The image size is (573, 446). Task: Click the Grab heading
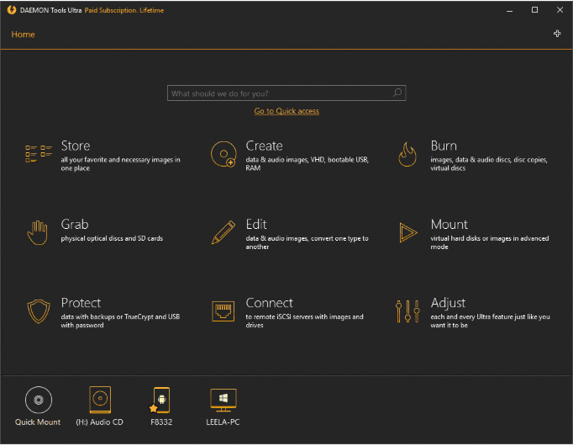(75, 225)
